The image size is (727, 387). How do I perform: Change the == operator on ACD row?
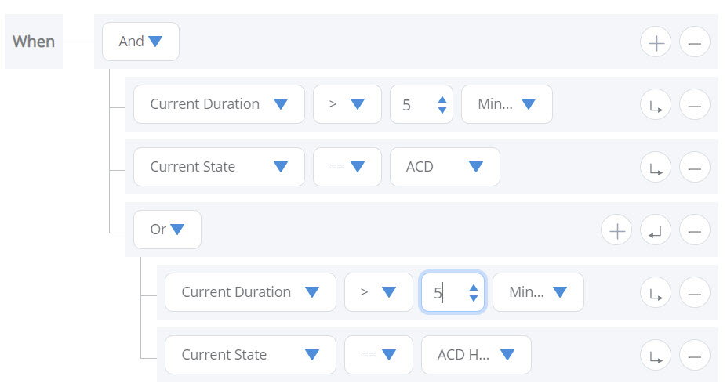point(347,167)
